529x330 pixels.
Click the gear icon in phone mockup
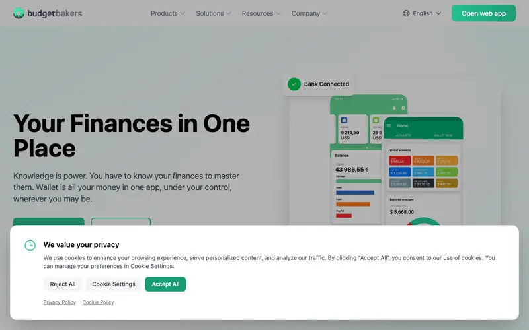403,108
